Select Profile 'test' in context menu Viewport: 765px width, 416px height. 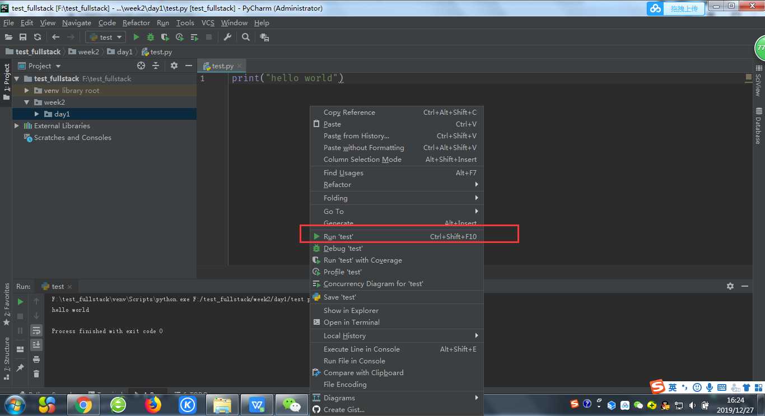point(397,272)
